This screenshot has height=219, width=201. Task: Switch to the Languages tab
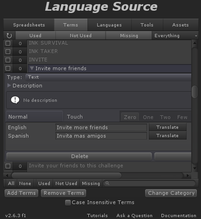coord(109,25)
